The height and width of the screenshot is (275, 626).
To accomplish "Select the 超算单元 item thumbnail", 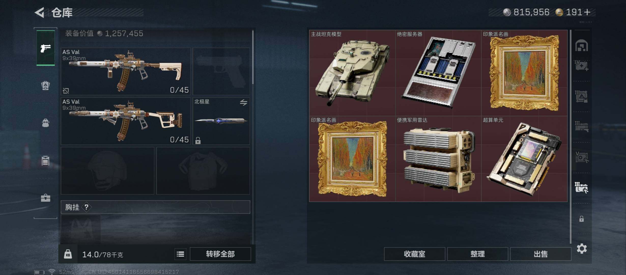I will [x=524, y=159].
